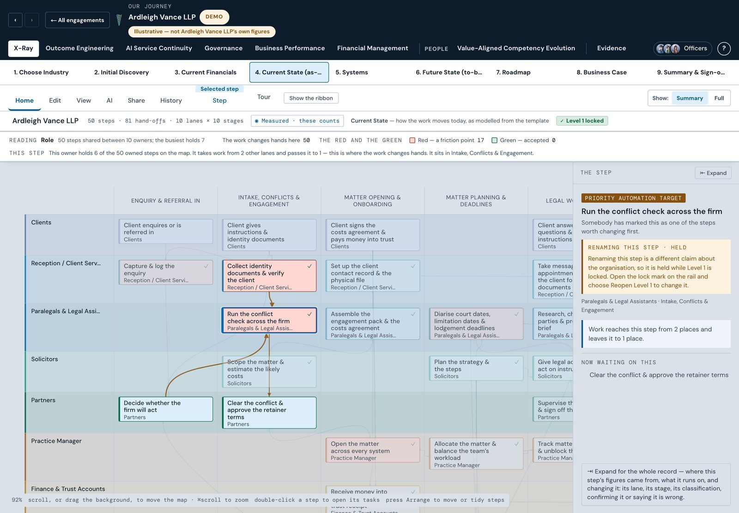The height and width of the screenshot is (513, 739).
Task: Click the Officers avatars button
Action: (x=683, y=48)
